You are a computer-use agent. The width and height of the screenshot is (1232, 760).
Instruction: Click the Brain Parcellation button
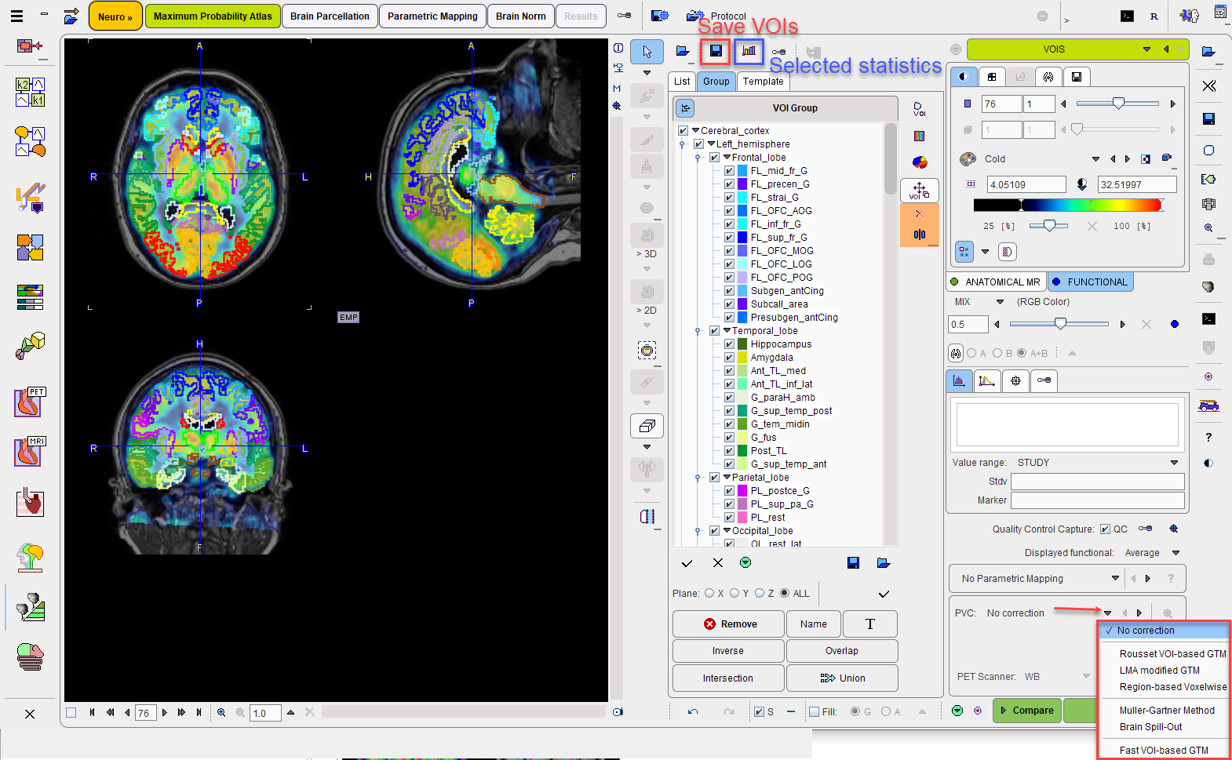[x=330, y=16]
